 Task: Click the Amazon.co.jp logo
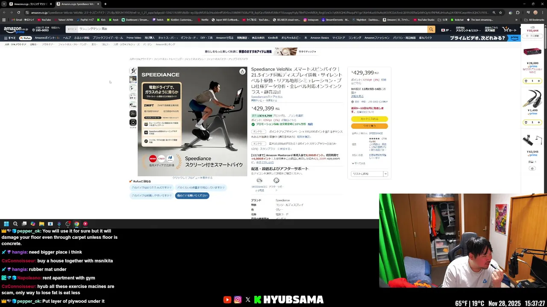tap(16, 29)
